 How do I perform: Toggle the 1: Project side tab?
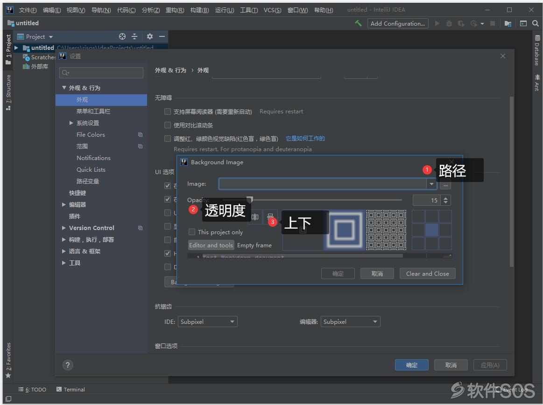(8, 49)
